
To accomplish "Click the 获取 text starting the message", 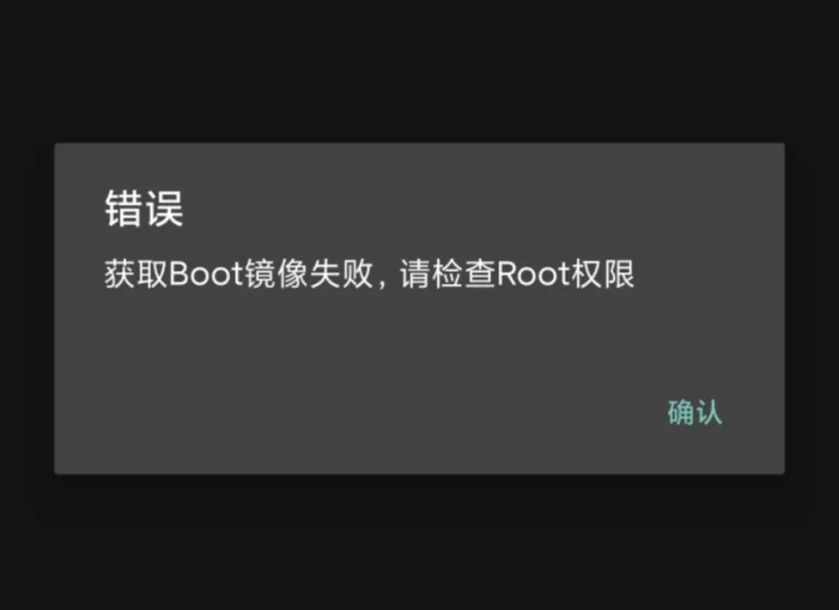I will [137, 274].
